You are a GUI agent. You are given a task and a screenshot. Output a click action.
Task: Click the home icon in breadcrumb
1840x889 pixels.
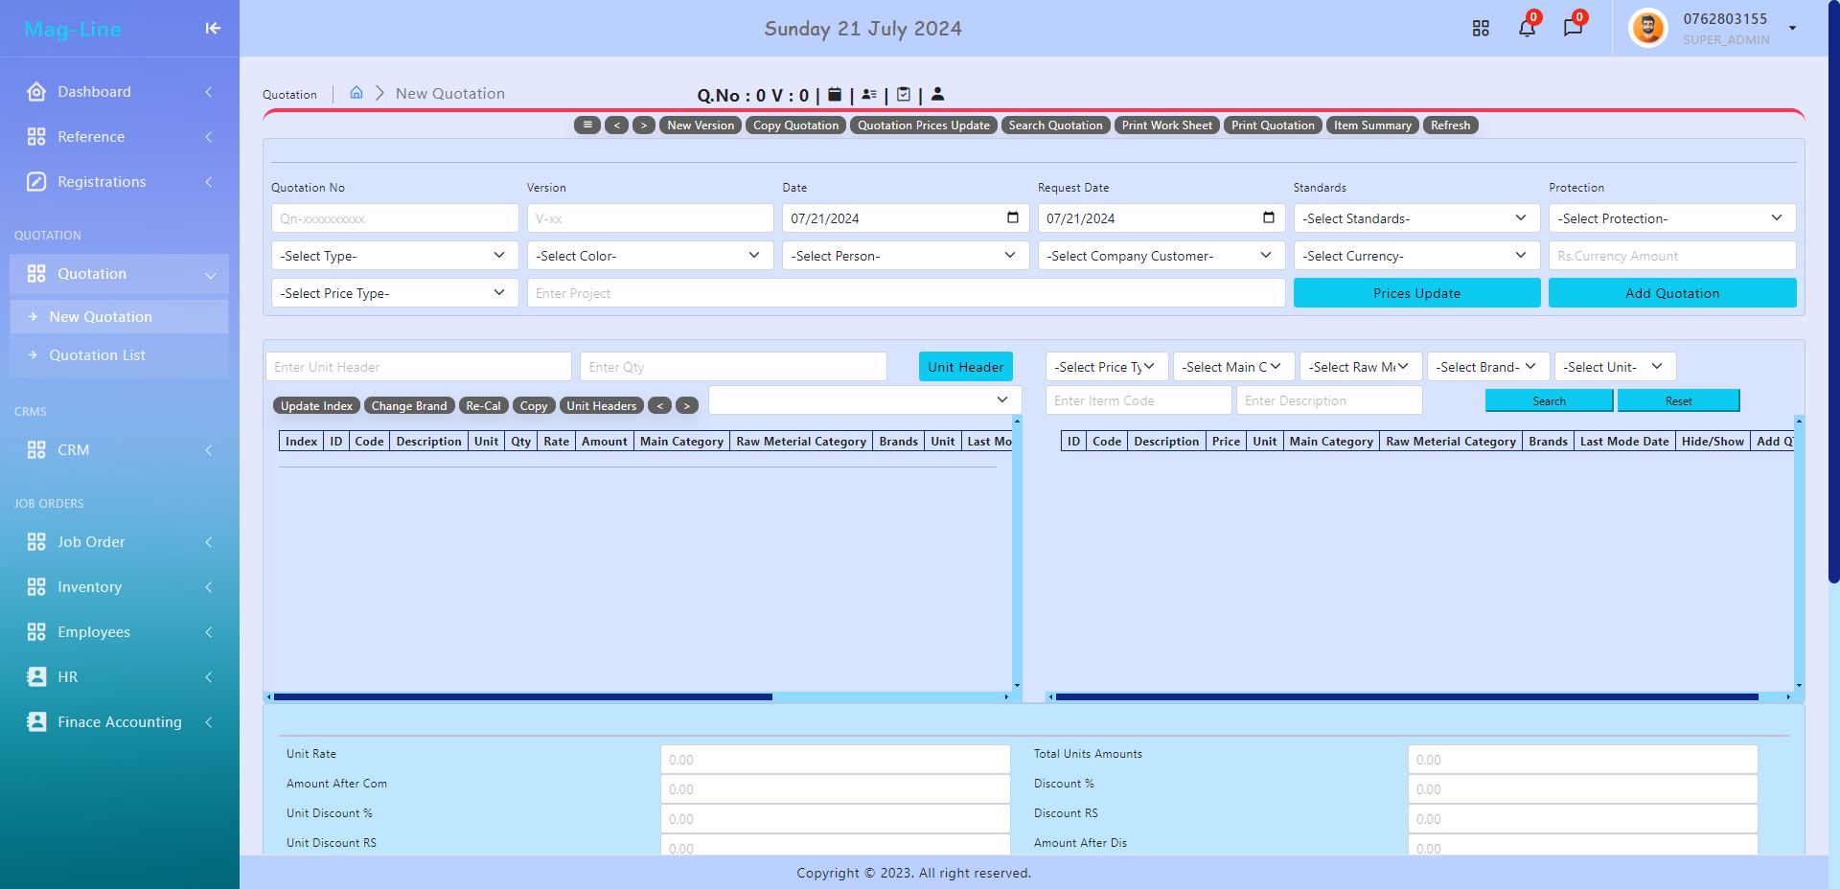point(356,93)
